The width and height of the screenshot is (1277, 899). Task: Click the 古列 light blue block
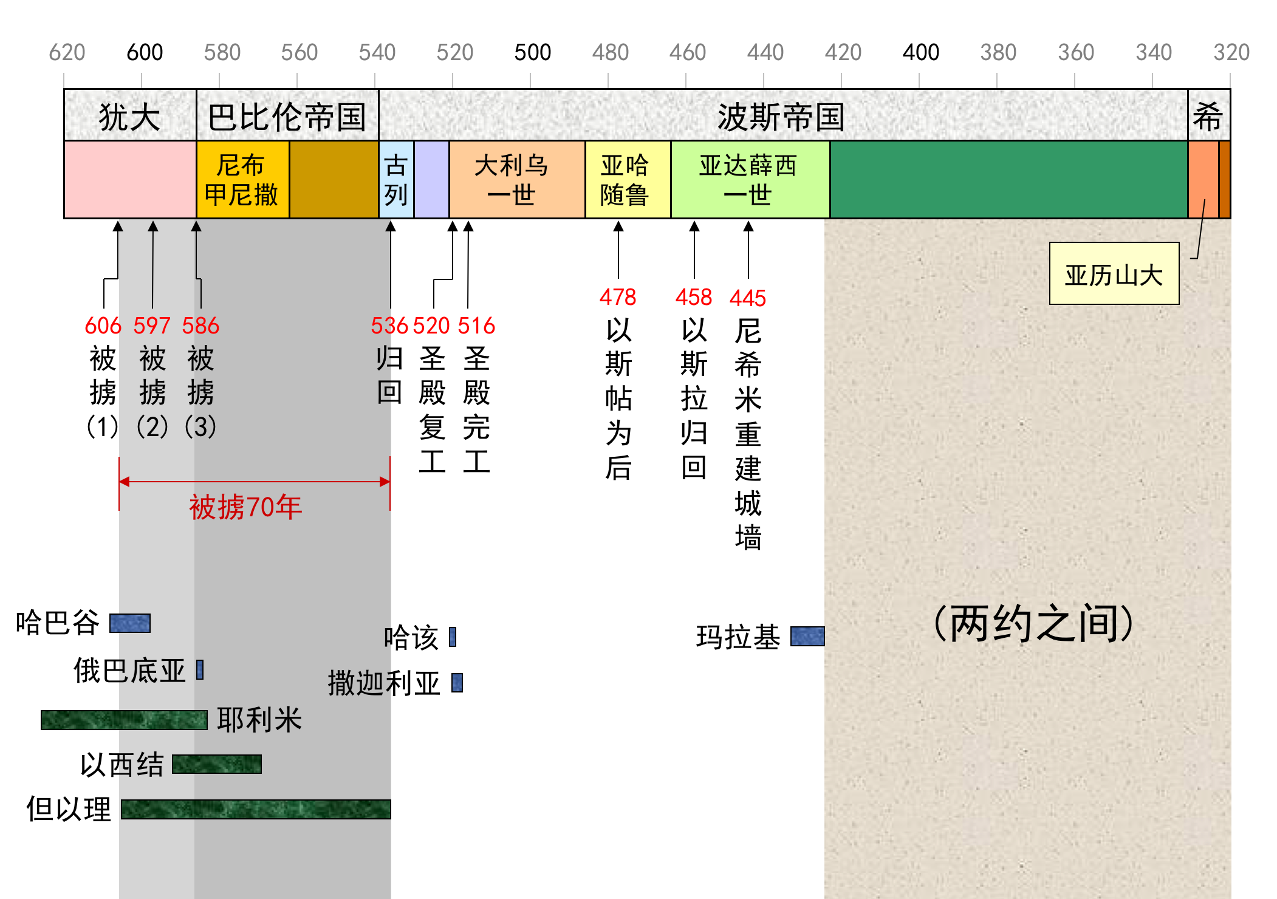tap(395, 180)
